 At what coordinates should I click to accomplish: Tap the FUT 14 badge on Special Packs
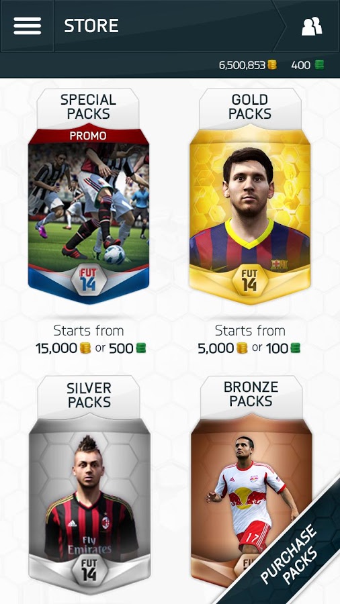tap(89, 279)
